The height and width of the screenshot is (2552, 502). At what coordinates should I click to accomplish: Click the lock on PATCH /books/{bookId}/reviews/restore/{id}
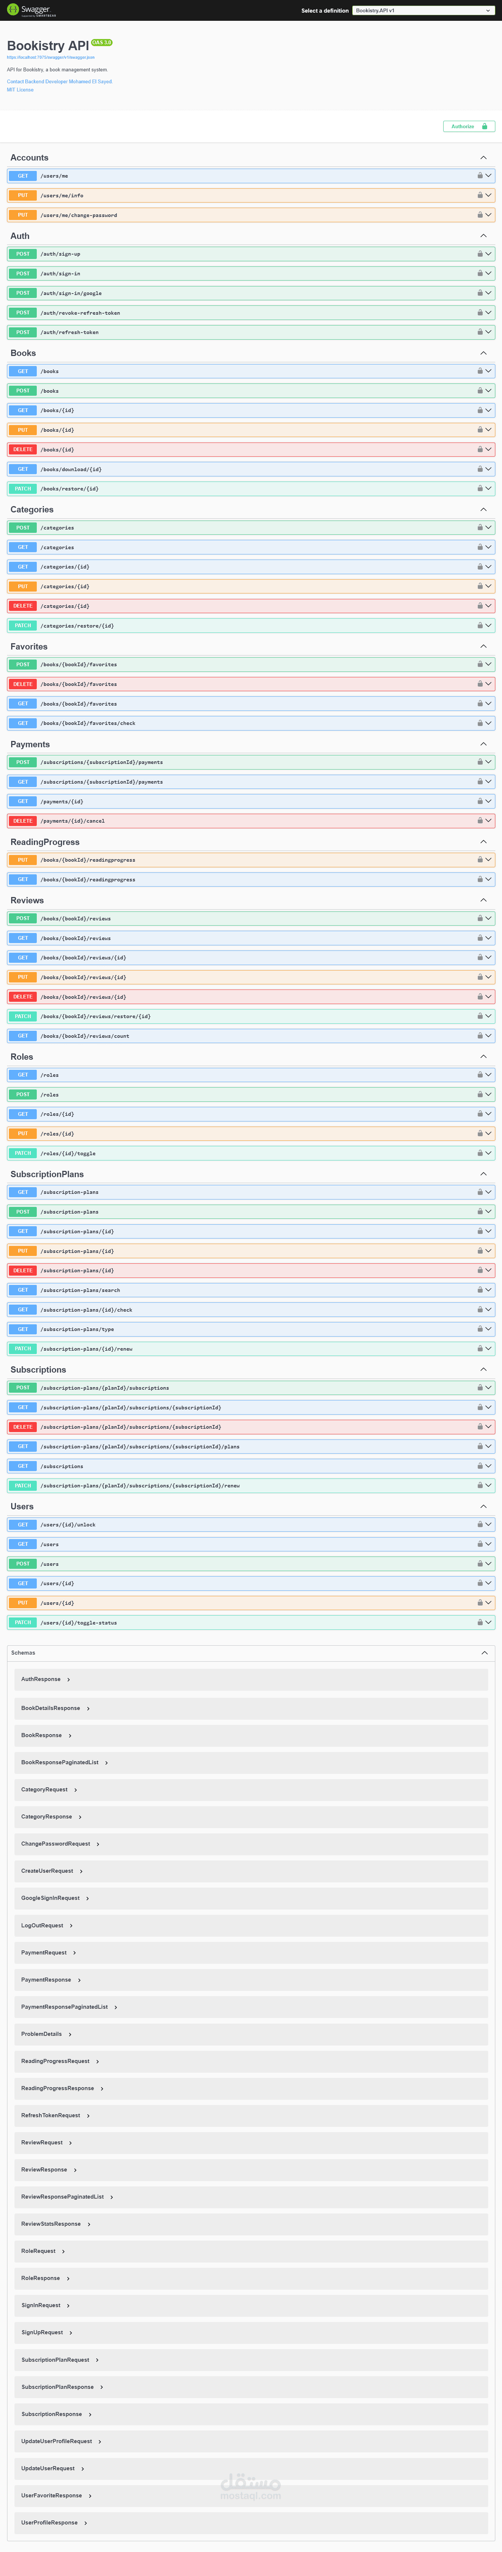coord(479,1016)
